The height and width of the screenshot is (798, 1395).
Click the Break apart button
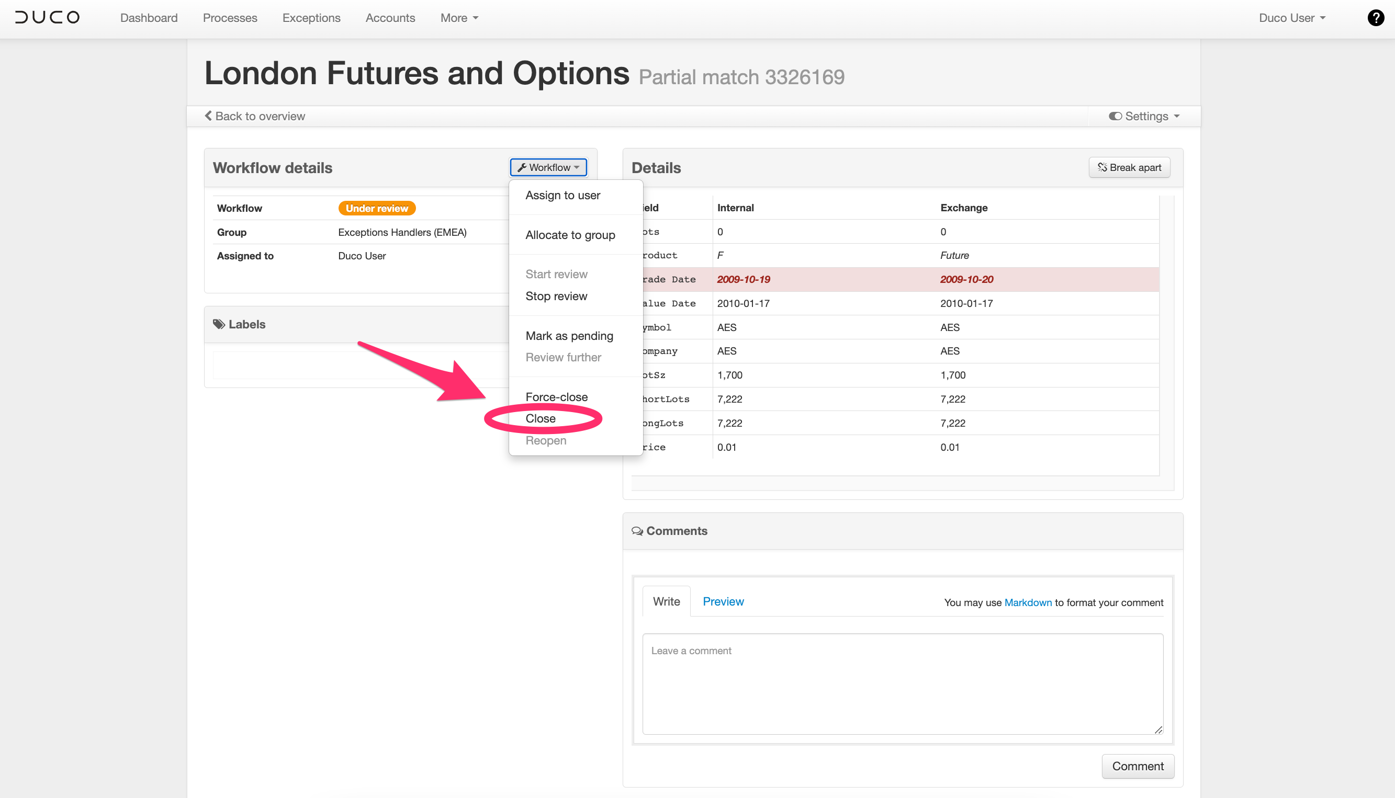tap(1129, 167)
